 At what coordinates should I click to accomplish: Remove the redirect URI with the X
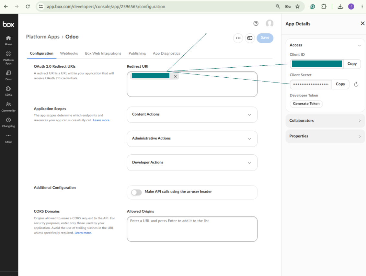click(175, 76)
